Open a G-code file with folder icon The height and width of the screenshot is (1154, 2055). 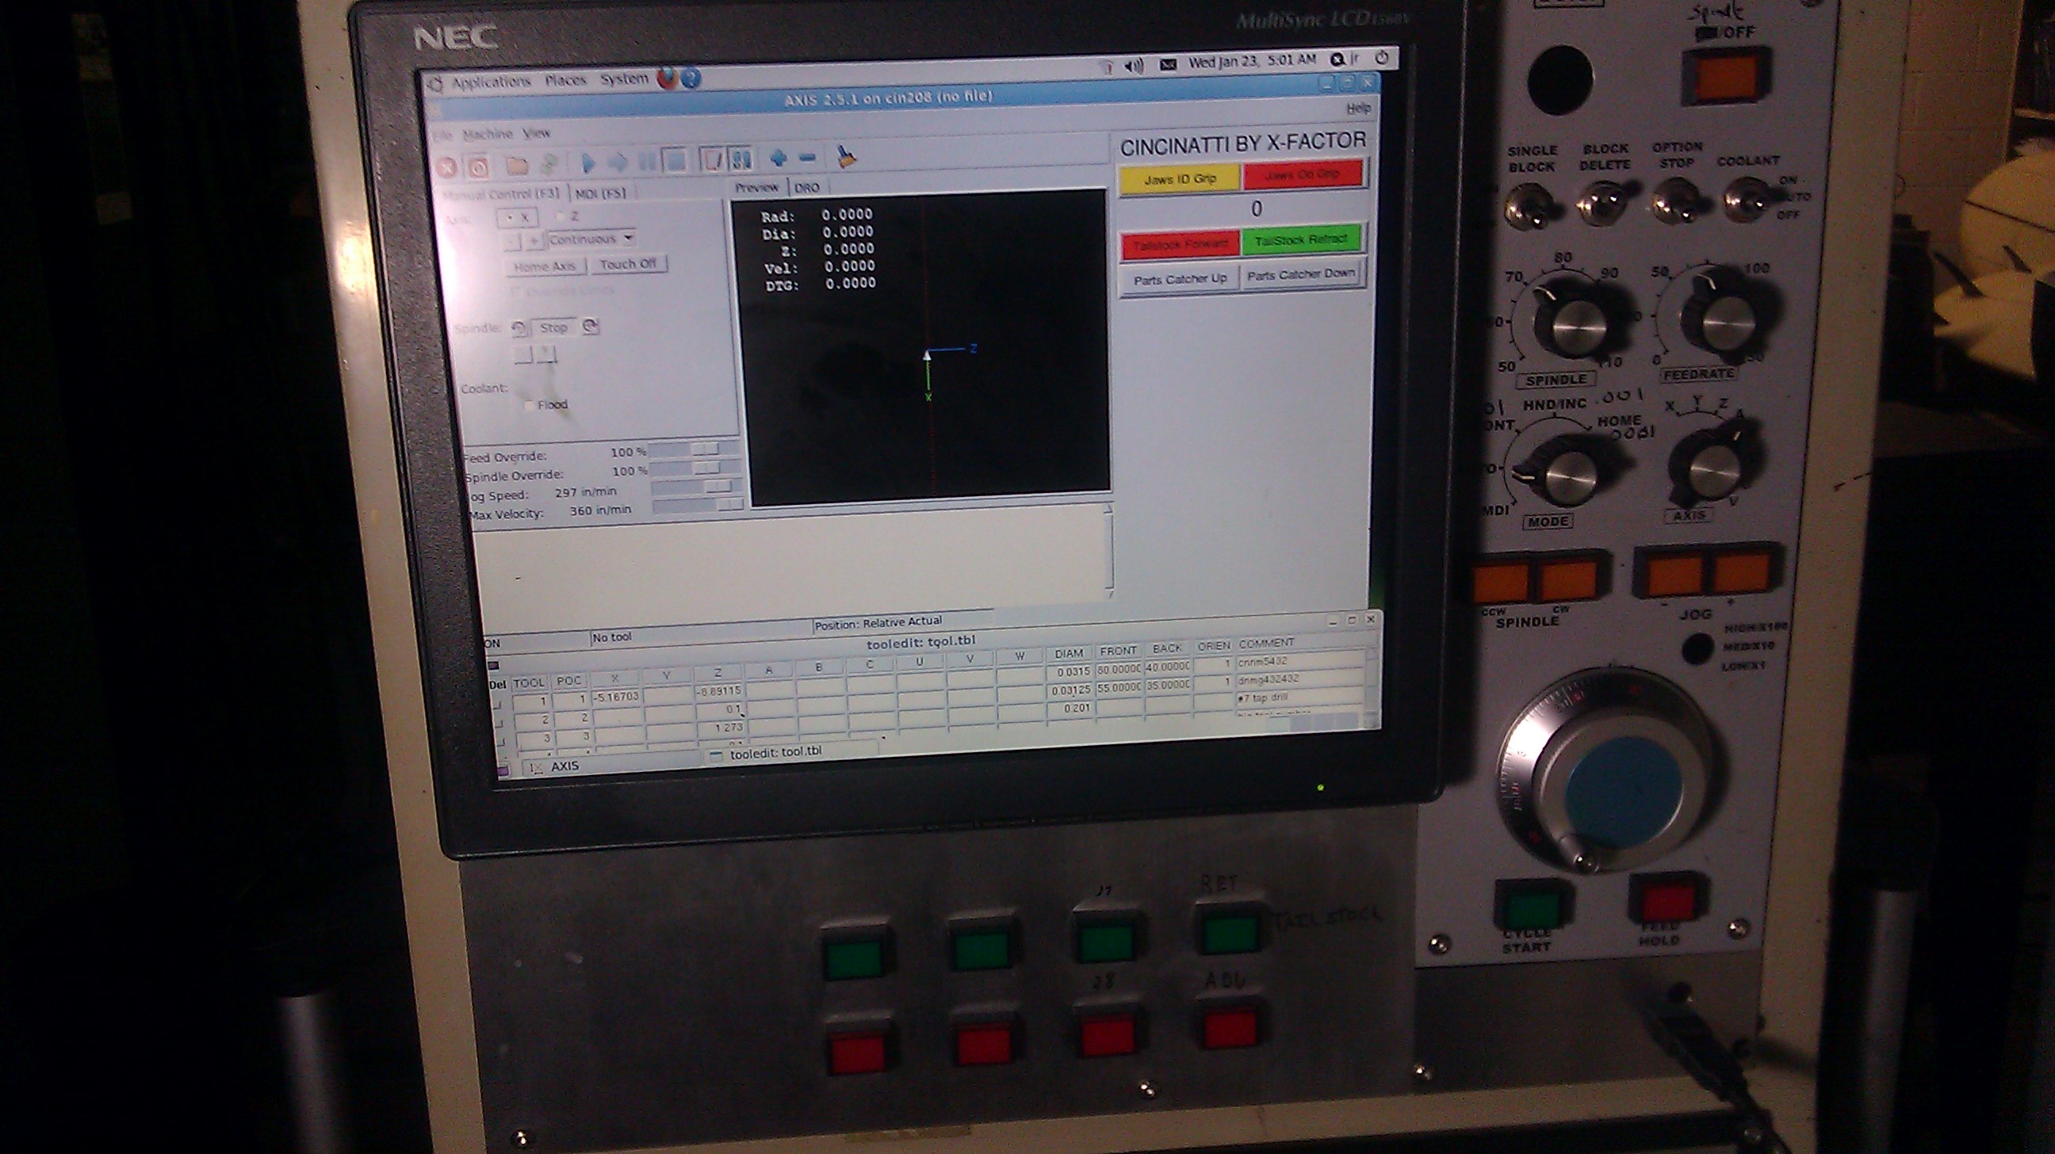pyautogui.click(x=517, y=165)
